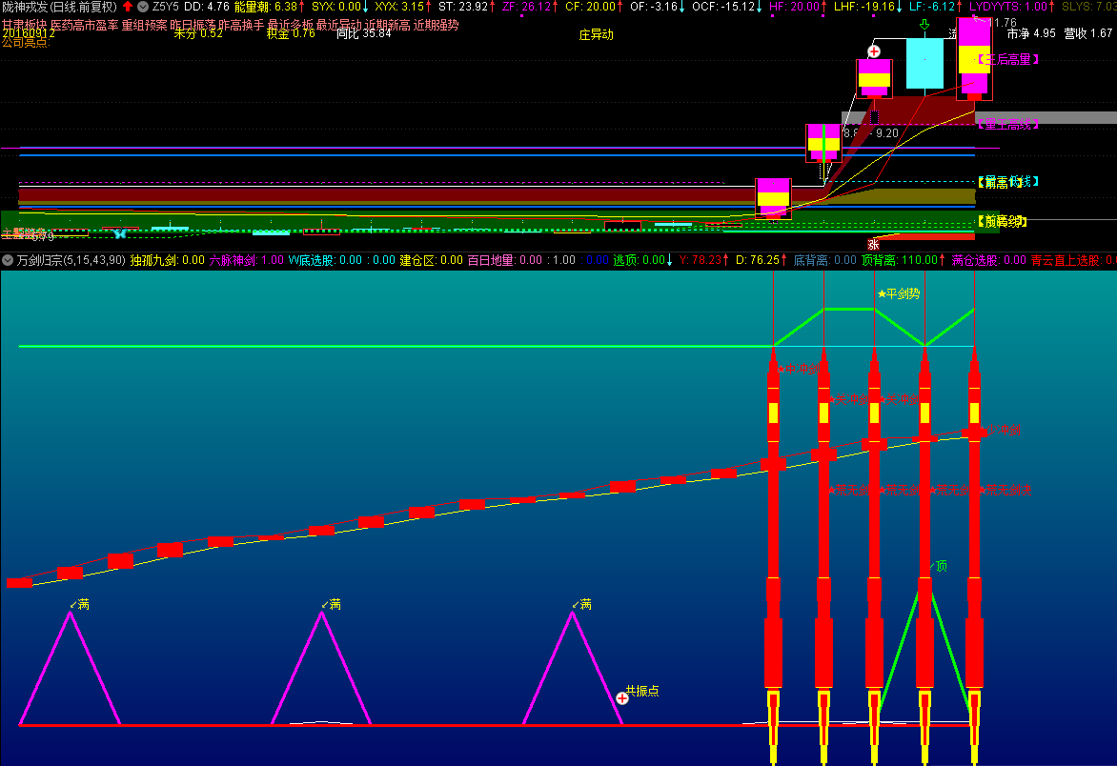Viewport: 1117px width, 766px height.
Task: Click the 独孤九剑: 0.00 reading
Action: pos(168,260)
